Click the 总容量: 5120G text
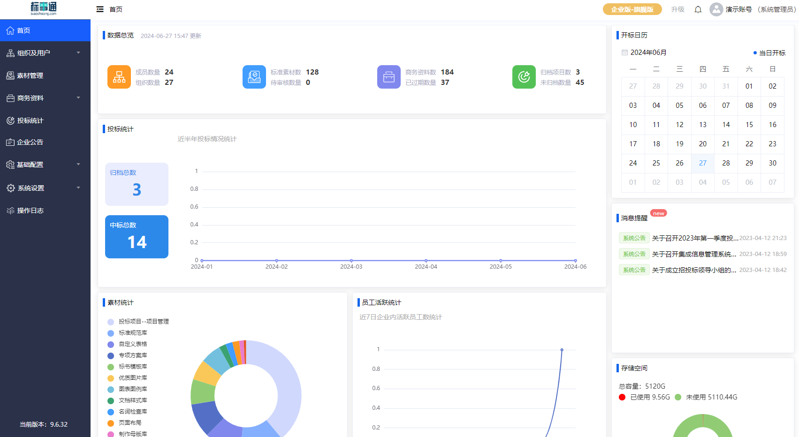The image size is (799, 437). (x=642, y=386)
